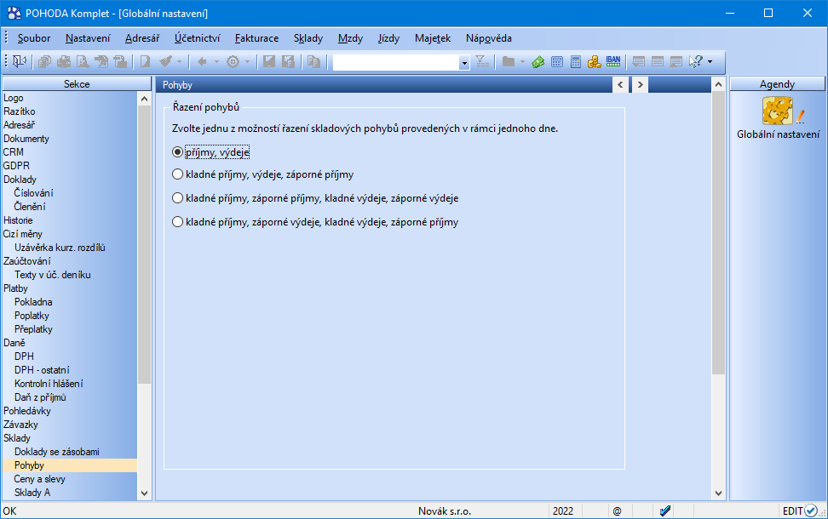Open the second calculator icon with blue display
The height and width of the screenshot is (519, 828).
[576, 62]
